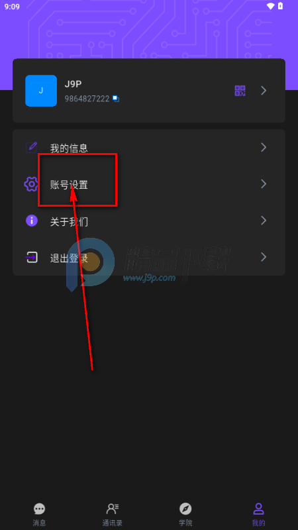Tap the blue J avatar
Image resolution: width=298 pixels, height=530 pixels.
point(41,91)
